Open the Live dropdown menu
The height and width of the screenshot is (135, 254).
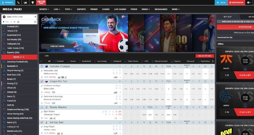coord(57,10)
